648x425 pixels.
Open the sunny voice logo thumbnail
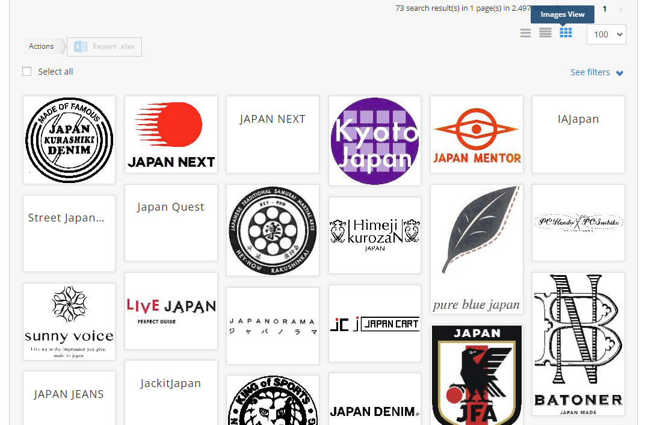[69, 321]
